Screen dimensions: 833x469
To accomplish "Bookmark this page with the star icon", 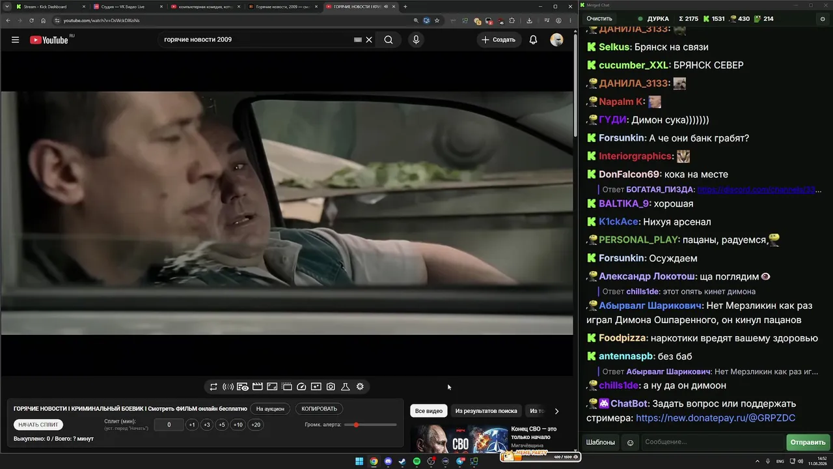I will click(437, 20).
